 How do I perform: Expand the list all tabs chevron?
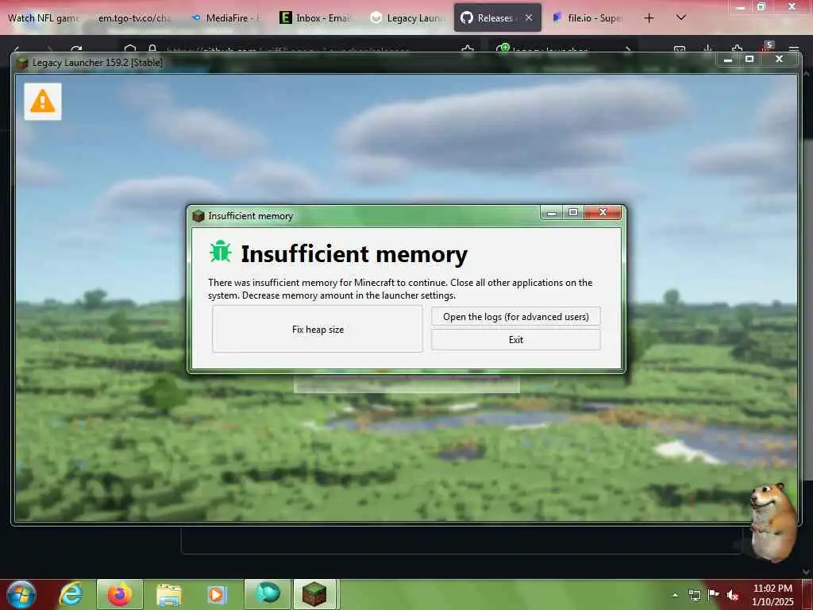[681, 17]
